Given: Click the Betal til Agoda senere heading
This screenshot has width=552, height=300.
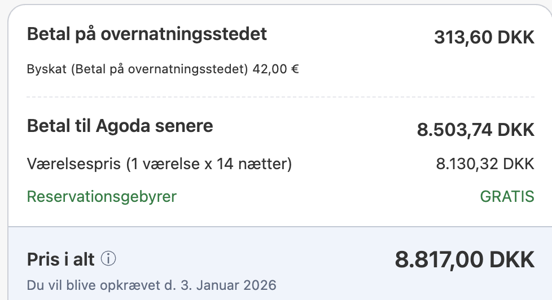Looking at the screenshot, I should point(120,126).
